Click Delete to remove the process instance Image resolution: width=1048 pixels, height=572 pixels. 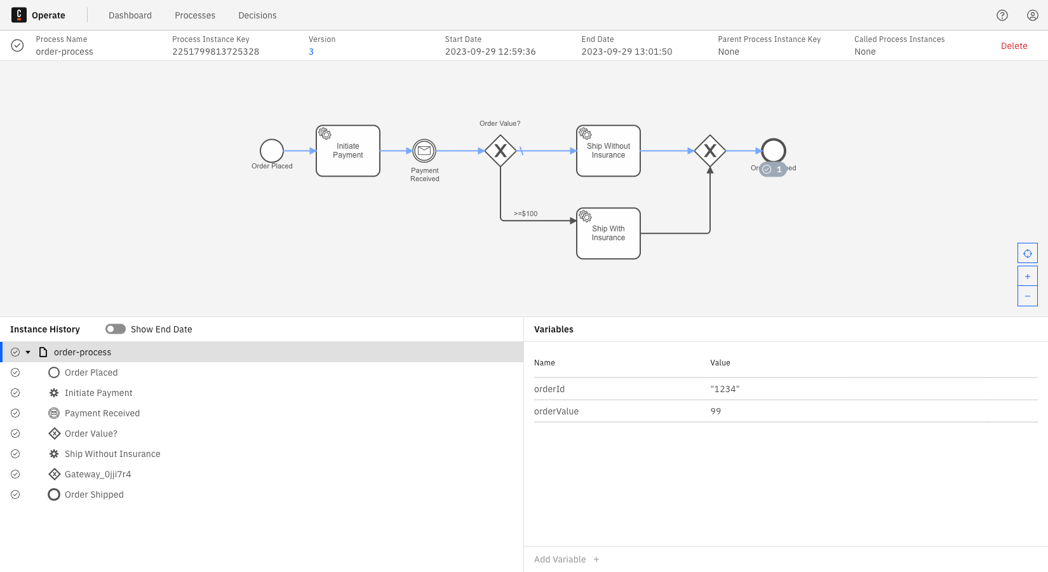coord(1014,45)
